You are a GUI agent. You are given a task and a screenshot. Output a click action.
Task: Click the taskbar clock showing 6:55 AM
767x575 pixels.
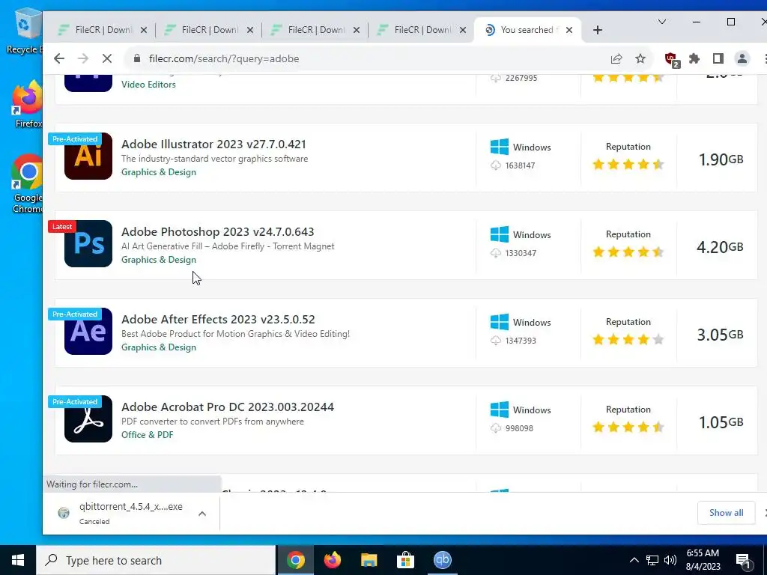pos(703,560)
